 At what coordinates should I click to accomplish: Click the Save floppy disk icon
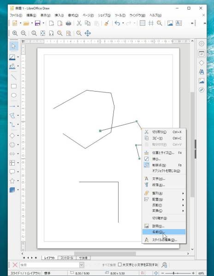[37, 23]
